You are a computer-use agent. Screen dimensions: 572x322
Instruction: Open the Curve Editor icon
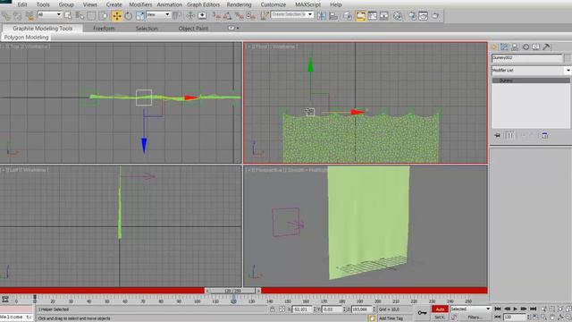(x=373, y=16)
